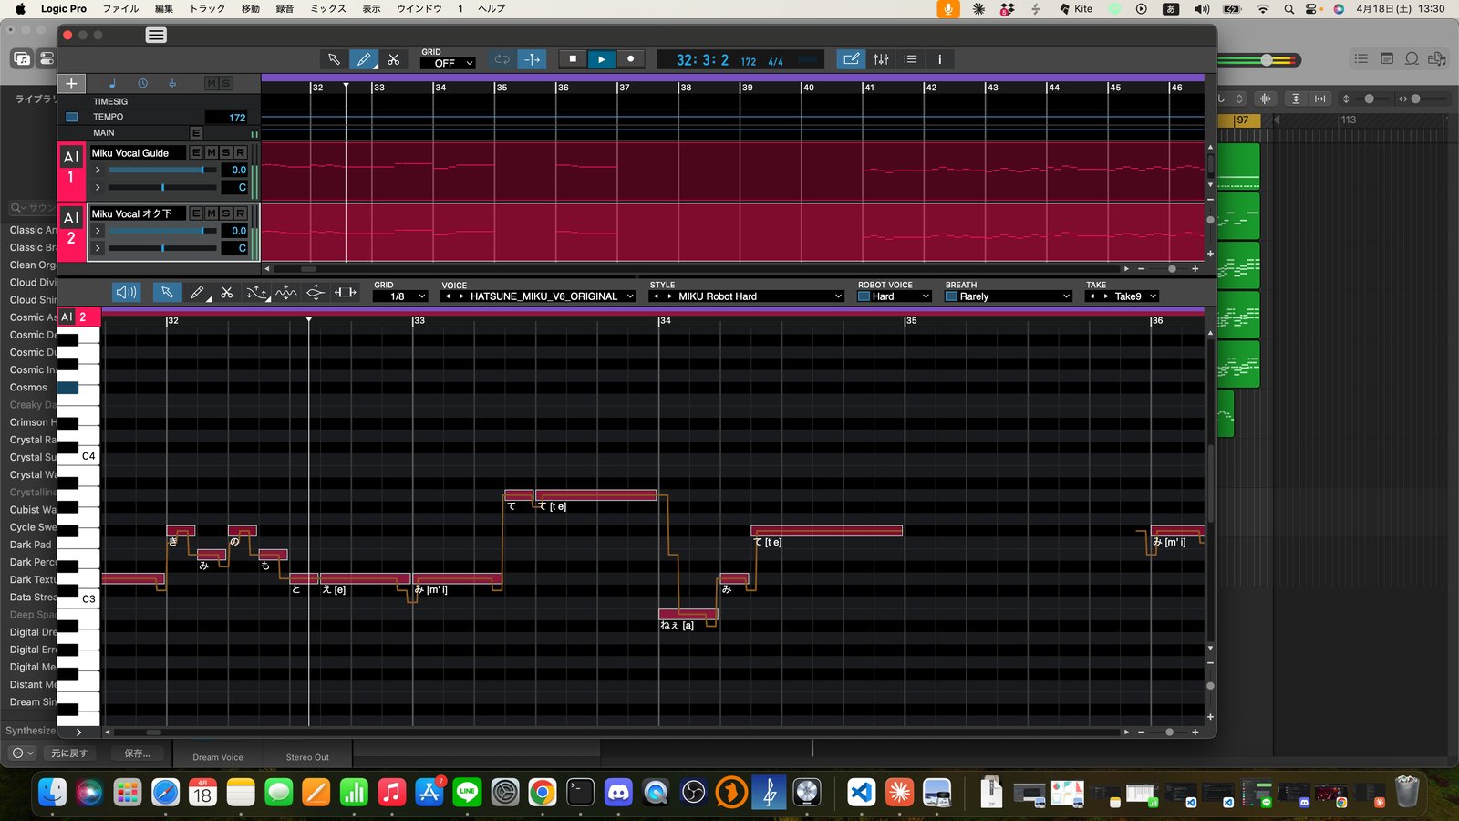Click the add track plus button
Screen dimensions: 1459x821
point(71,83)
